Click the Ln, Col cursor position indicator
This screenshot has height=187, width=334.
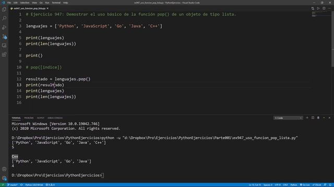255,185
